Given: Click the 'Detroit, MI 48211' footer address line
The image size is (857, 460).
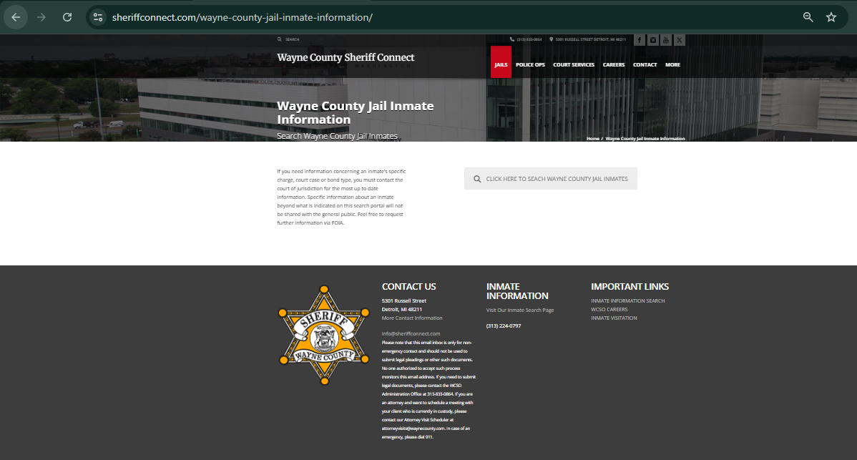Looking at the screenshot, I should pyautogui.click(x=402, y=309).
